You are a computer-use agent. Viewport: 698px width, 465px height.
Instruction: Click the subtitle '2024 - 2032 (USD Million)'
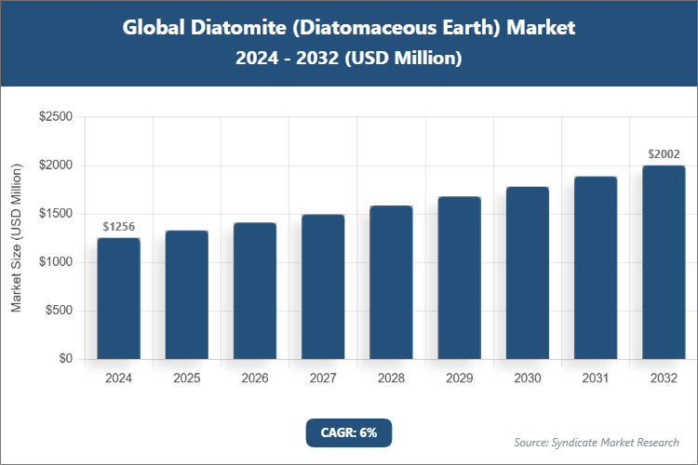coord(349,58)
